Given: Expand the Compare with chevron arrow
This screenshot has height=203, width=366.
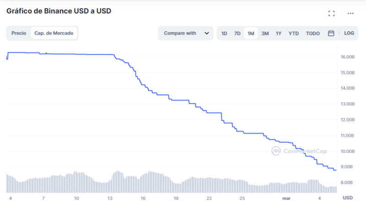Looking at the screenshot, I should tap(207, 33).
